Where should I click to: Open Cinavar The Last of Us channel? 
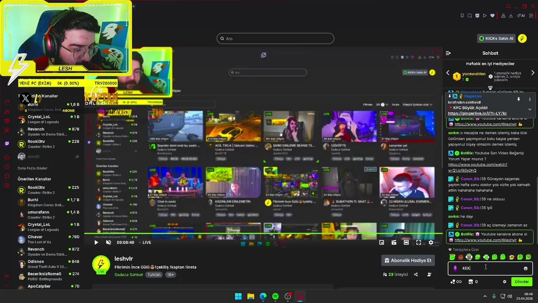point(49,239)
